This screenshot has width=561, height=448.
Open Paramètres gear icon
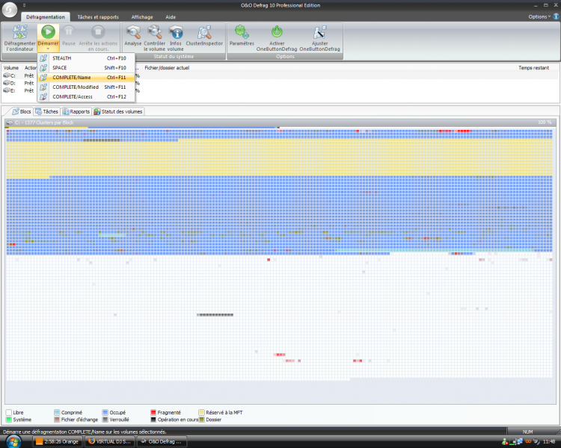pos(242,32)
